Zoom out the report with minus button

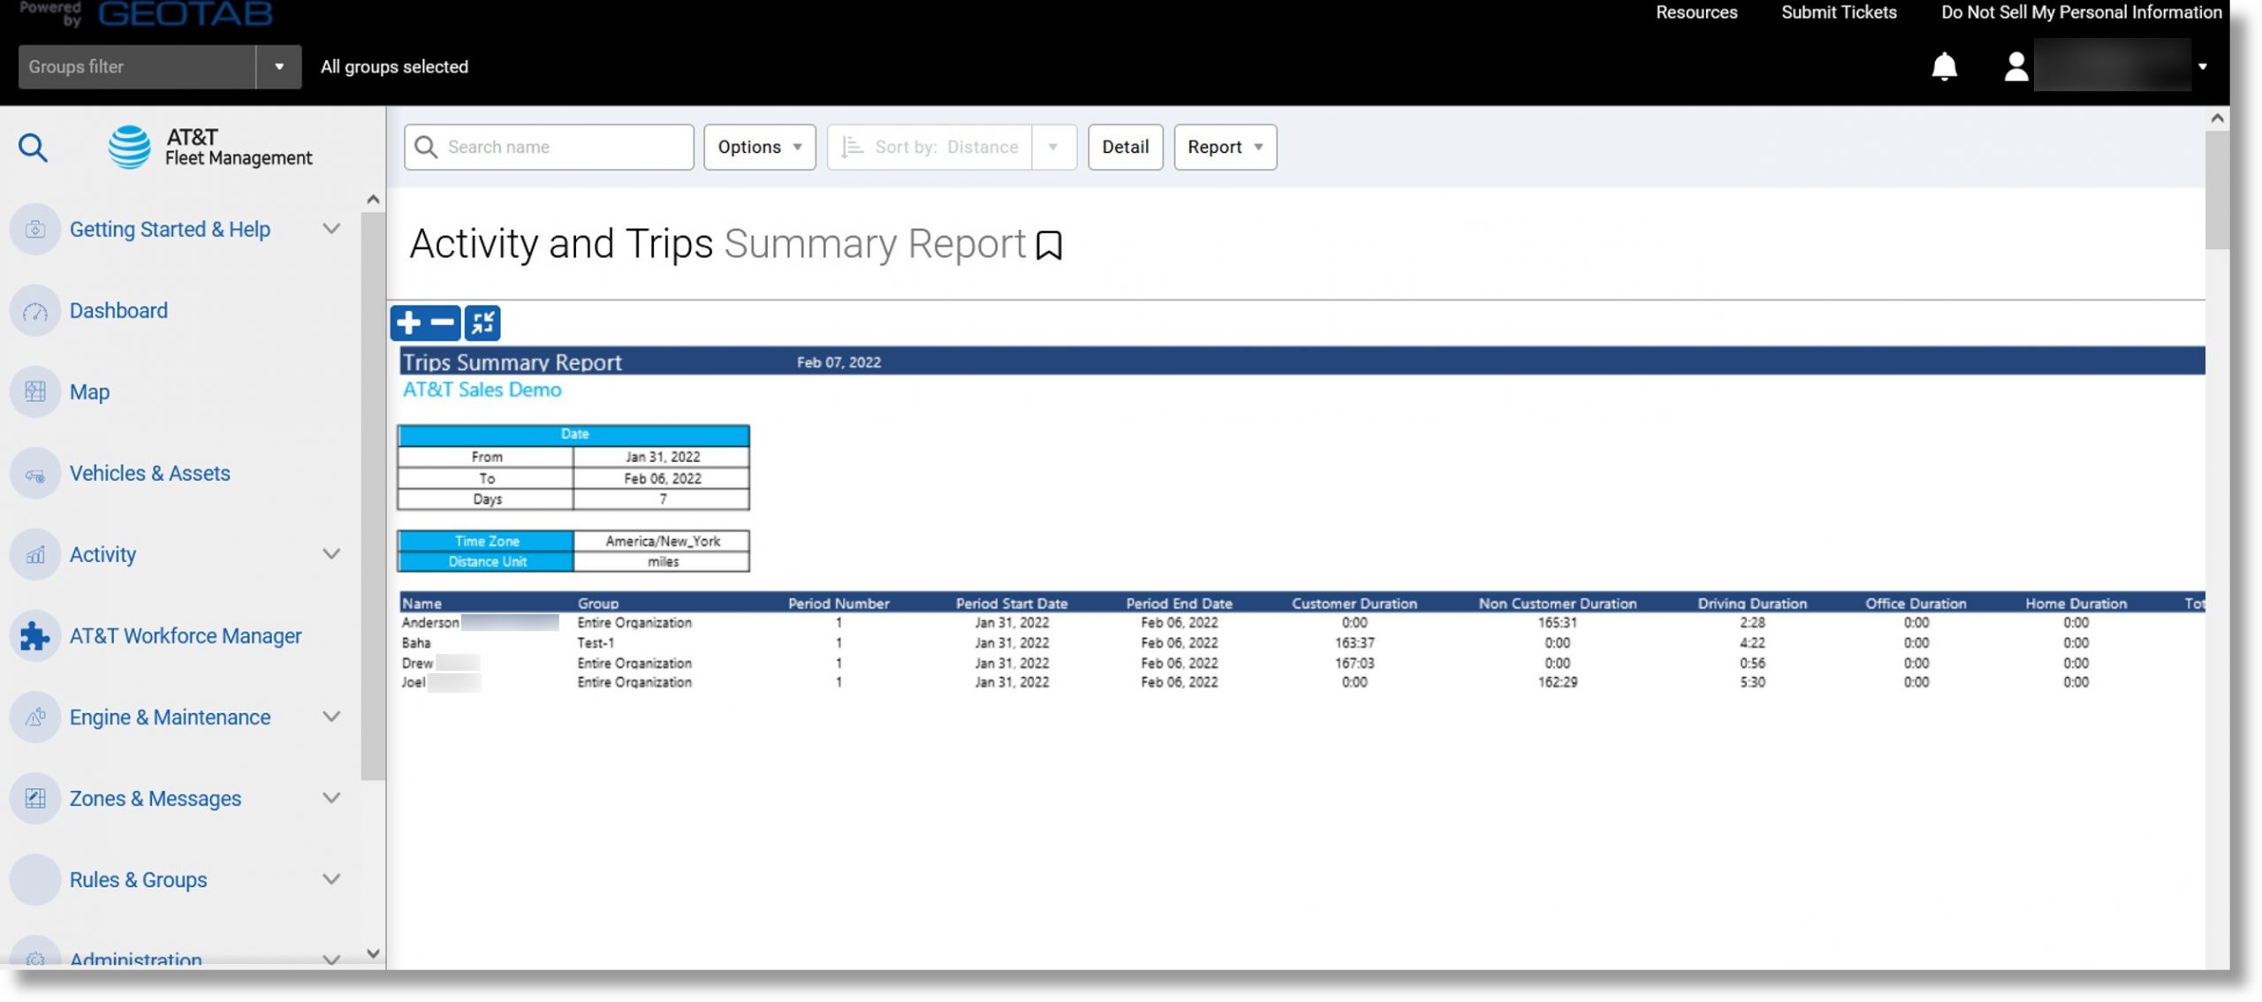click(x=443, y=323)
